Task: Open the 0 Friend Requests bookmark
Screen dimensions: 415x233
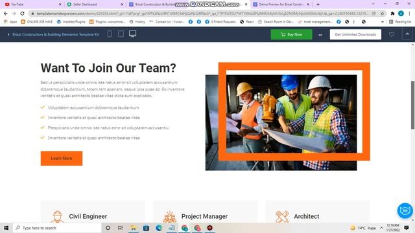Action: point(220,21)
